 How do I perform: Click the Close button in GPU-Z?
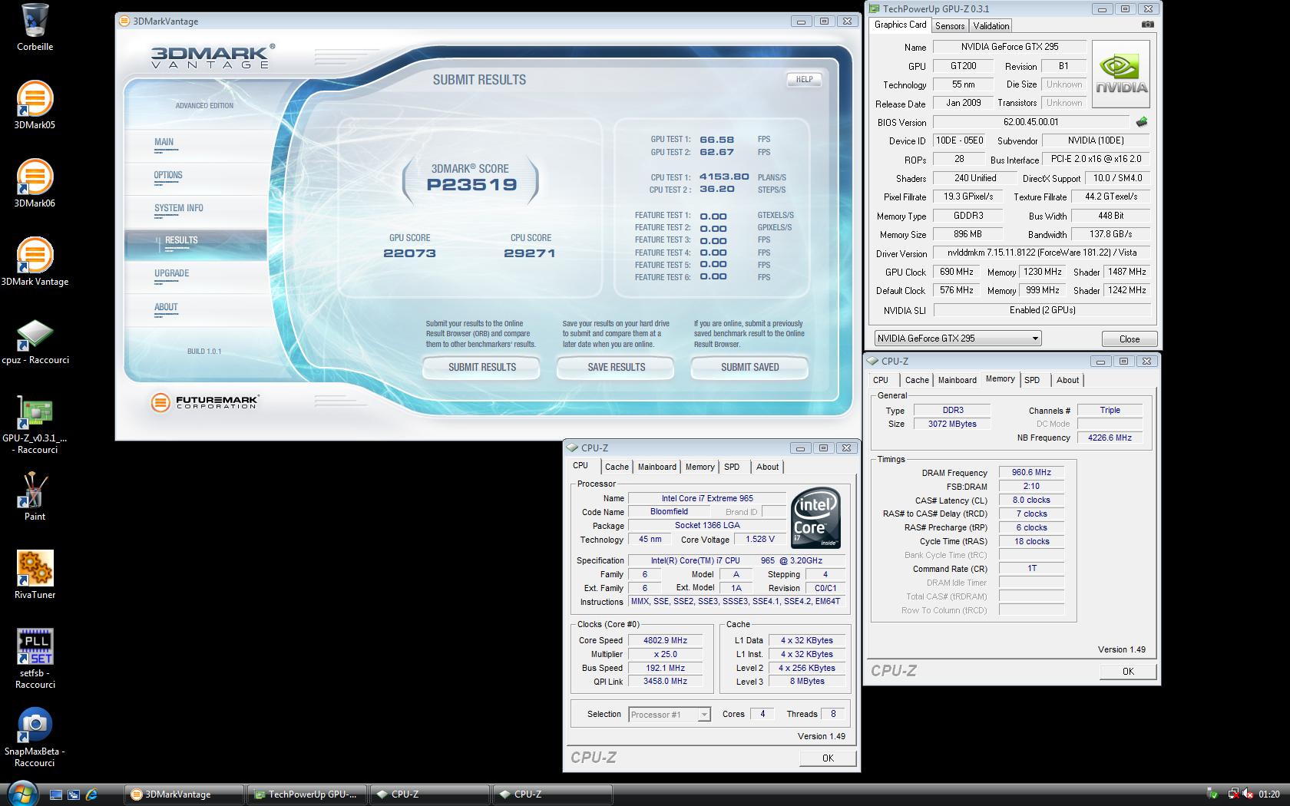click(x=1129, y=339)
